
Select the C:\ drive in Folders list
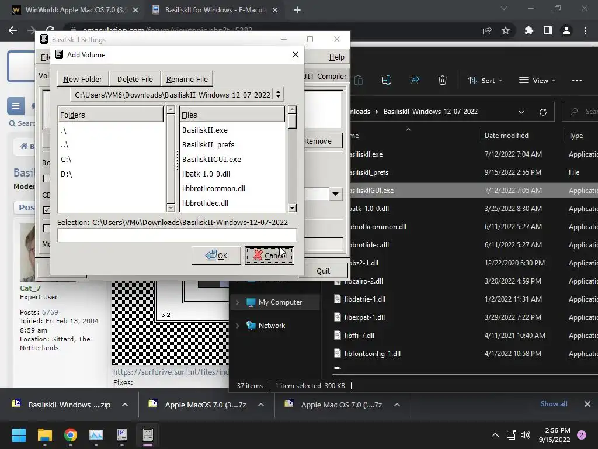click(110, 159)
